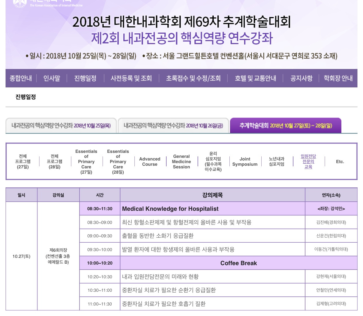Select the 추계학술대회 27일~28일 tab
The width and height of the screenshot is (363, 316).
coord(286,125)
